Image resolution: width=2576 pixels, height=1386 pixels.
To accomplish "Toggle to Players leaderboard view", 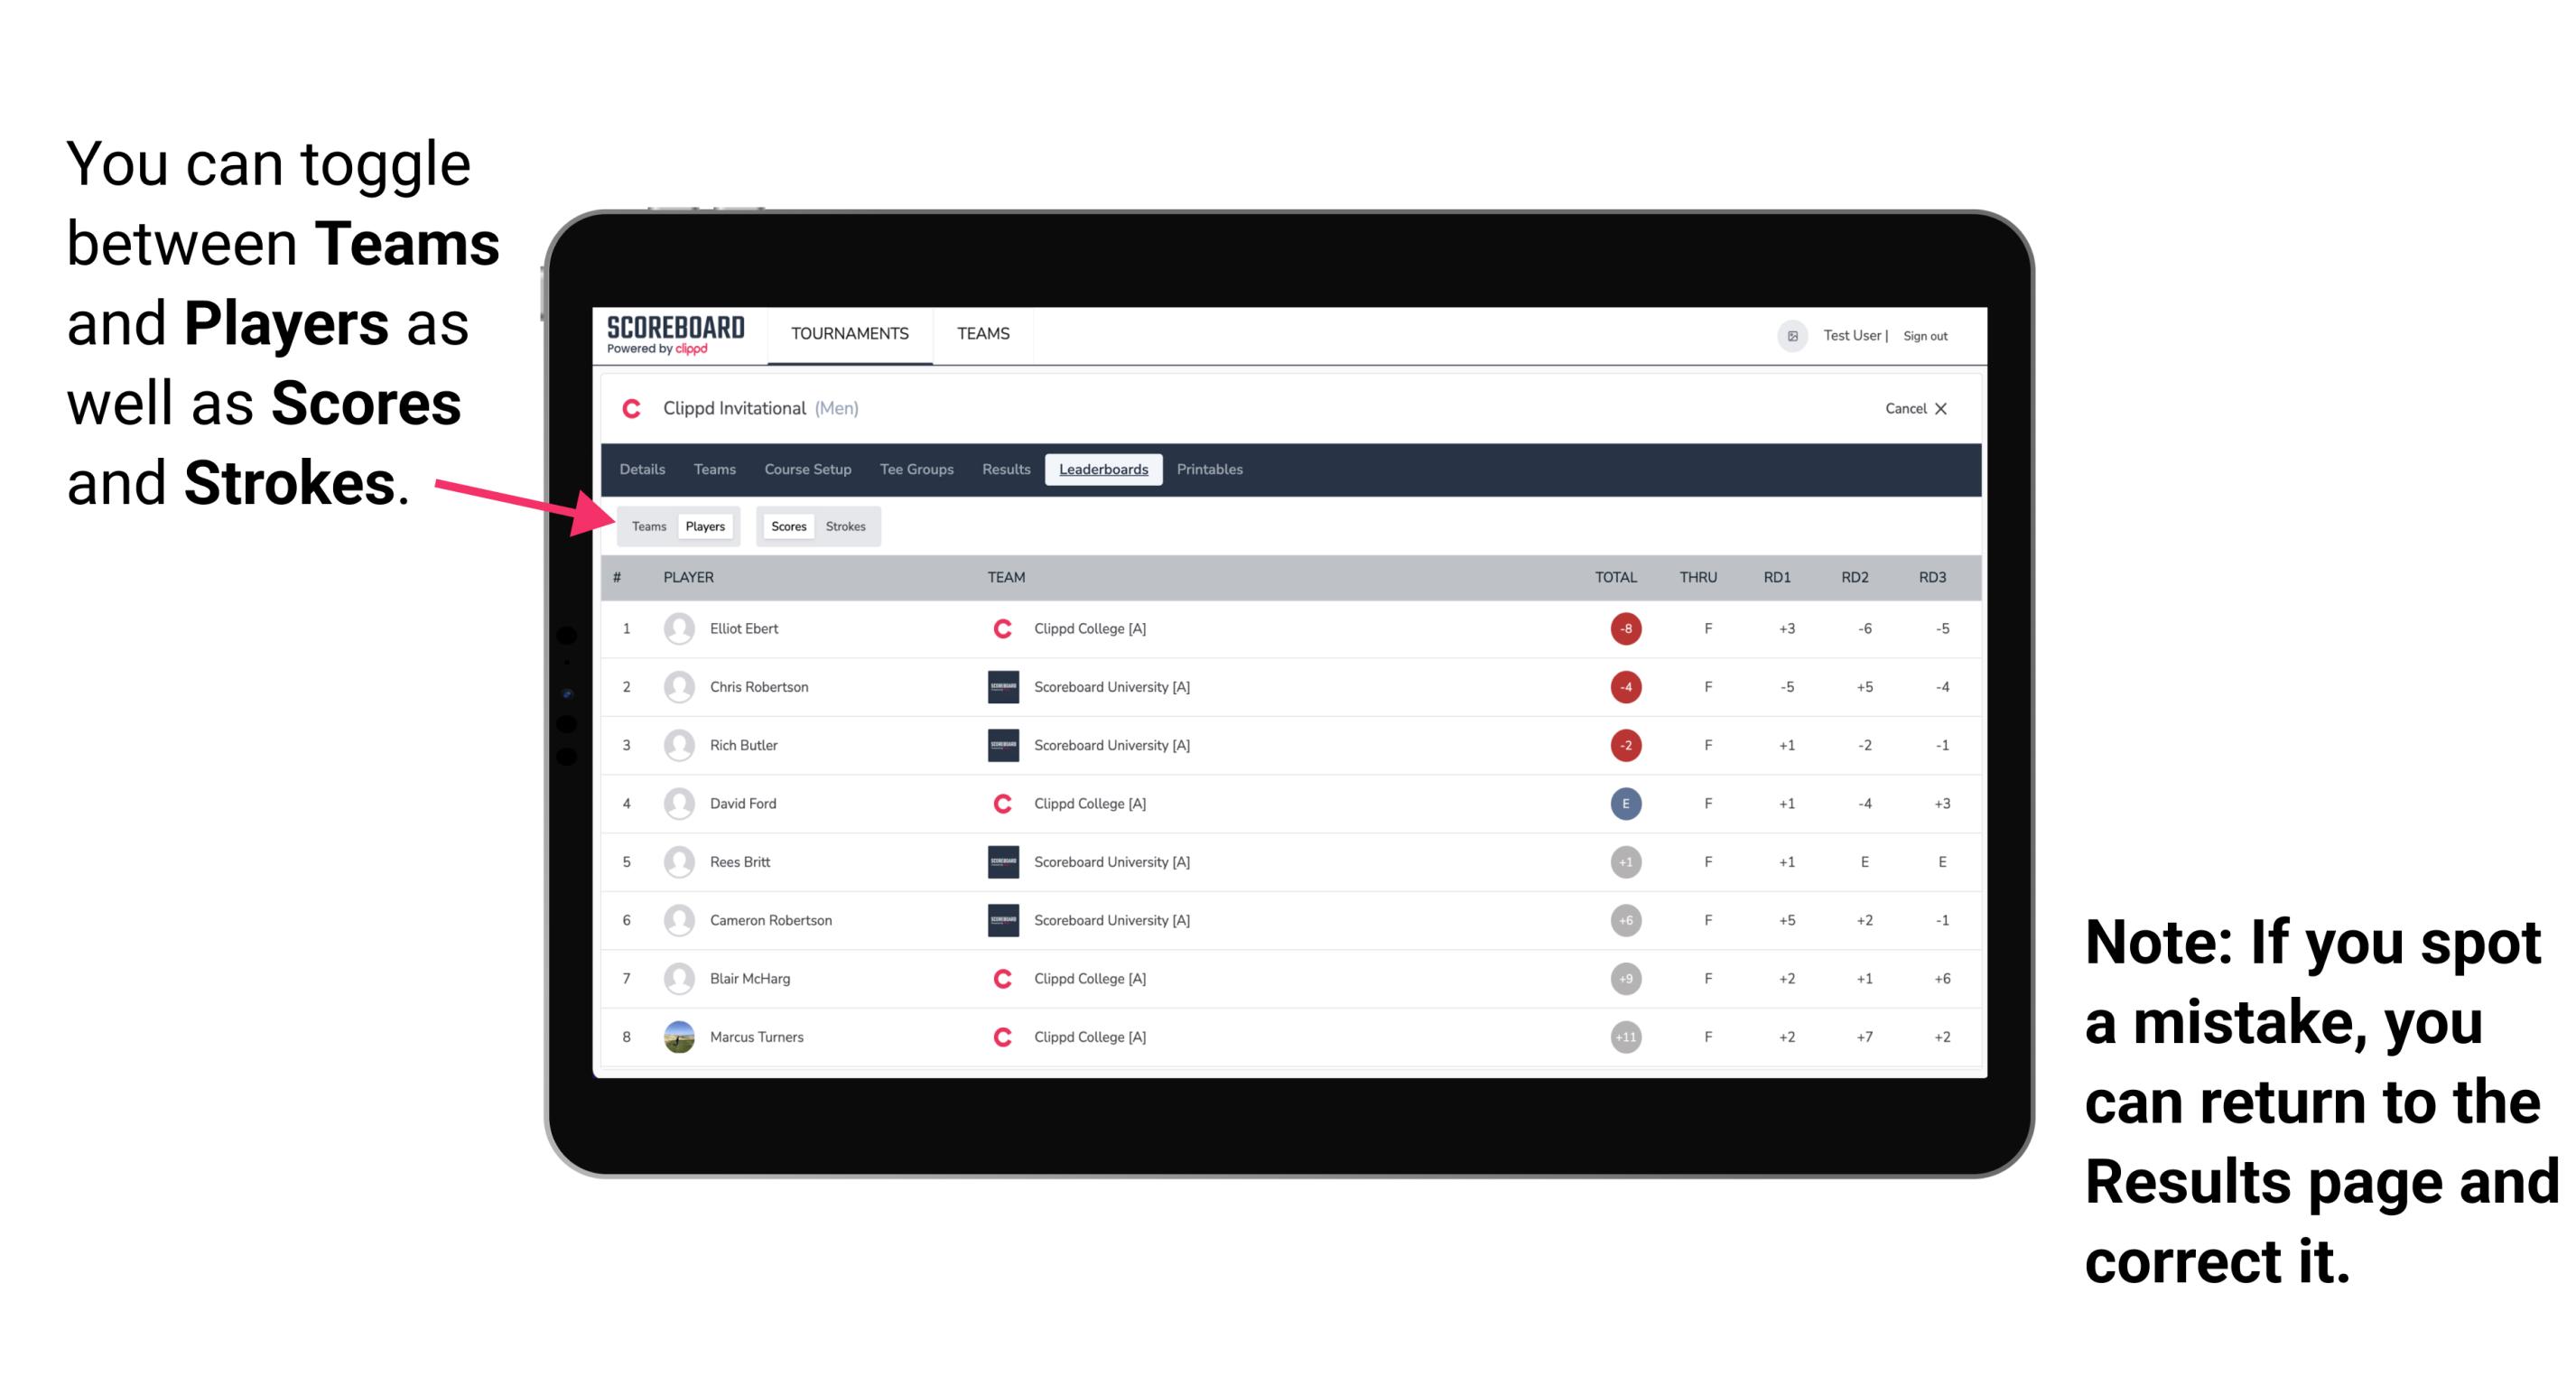I will click(704, 526).
